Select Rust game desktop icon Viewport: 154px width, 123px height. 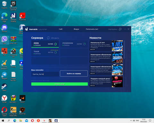pyautogui.click(x=4, y=52)
